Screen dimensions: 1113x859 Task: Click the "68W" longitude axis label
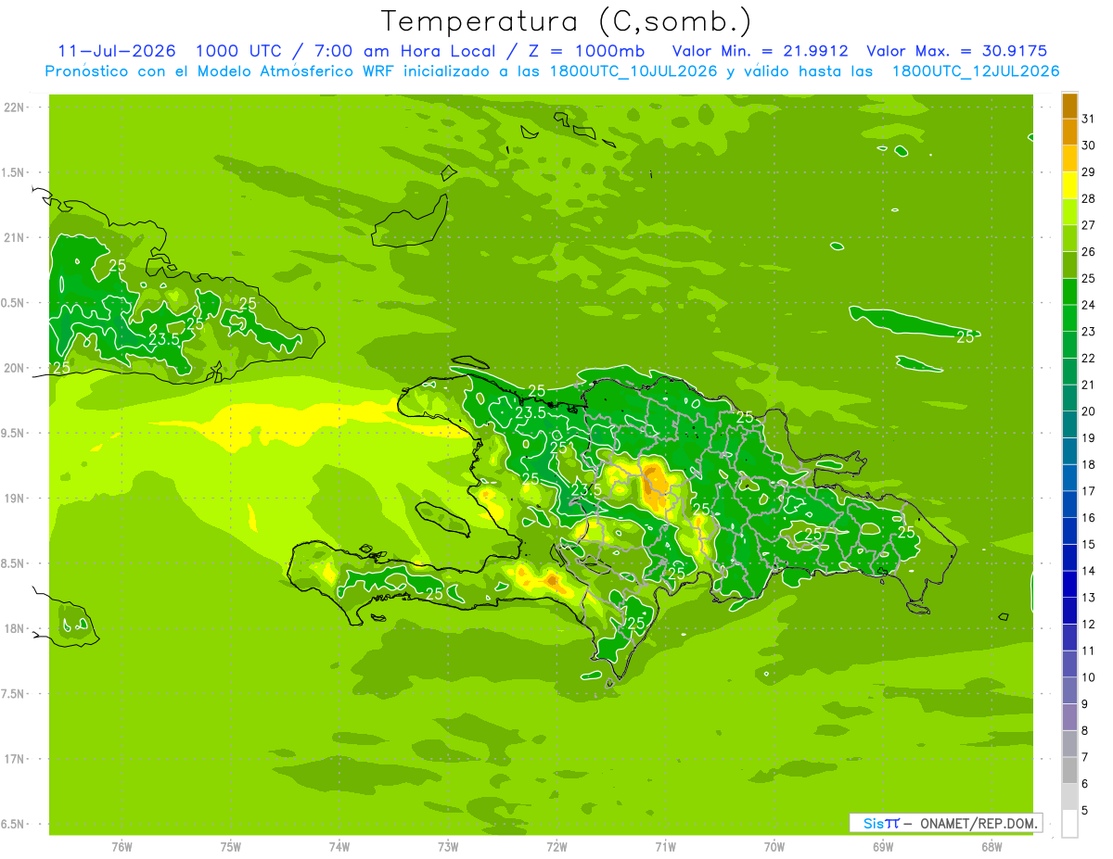(x=991, y=847)
